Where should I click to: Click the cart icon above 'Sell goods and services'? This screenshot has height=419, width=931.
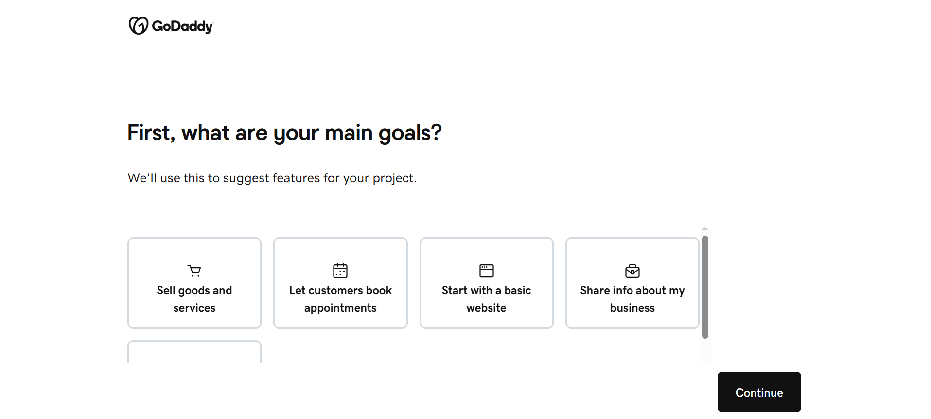(194, 271)
